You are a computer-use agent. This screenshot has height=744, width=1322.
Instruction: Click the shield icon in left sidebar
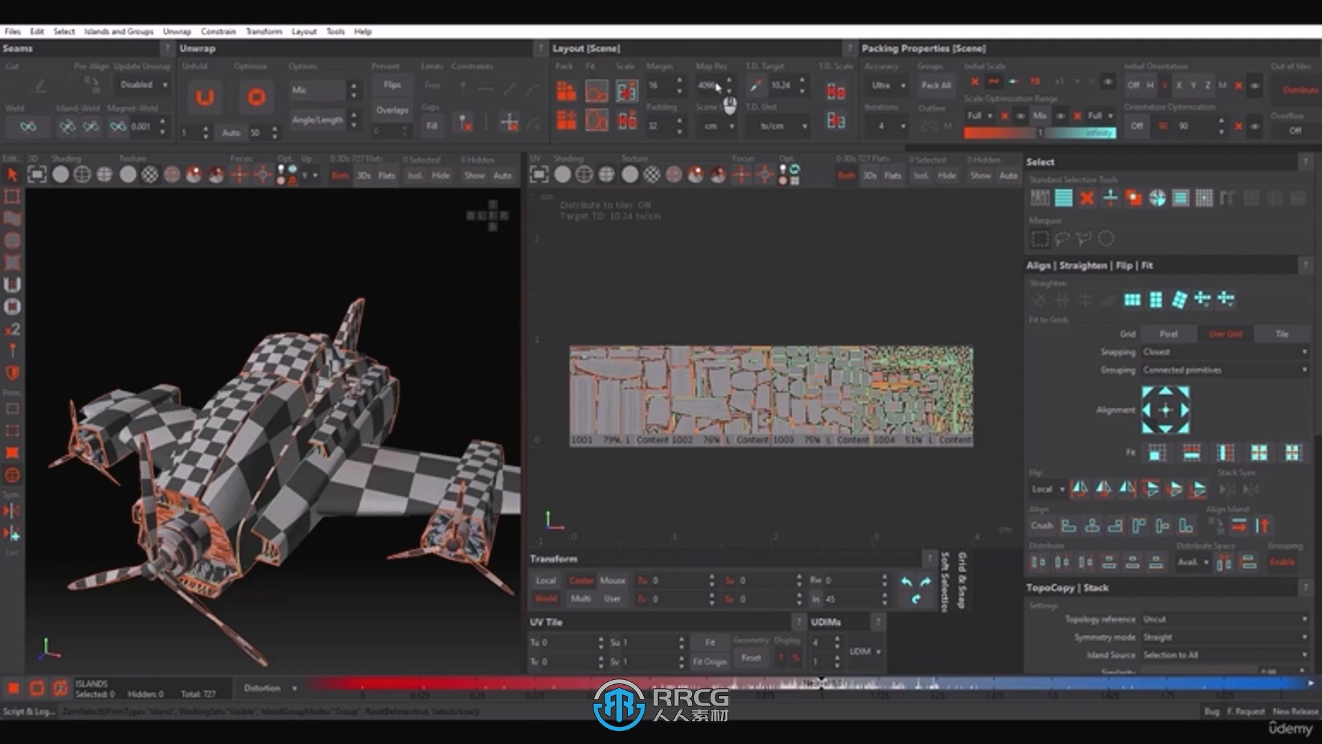12,373
